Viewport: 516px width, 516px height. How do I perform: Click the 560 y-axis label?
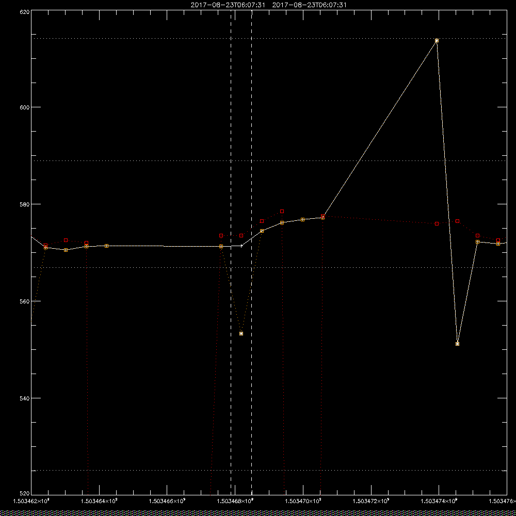25,301
